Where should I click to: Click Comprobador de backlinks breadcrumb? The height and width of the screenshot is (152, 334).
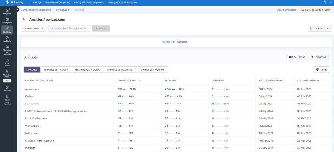[x=36, y=10]
